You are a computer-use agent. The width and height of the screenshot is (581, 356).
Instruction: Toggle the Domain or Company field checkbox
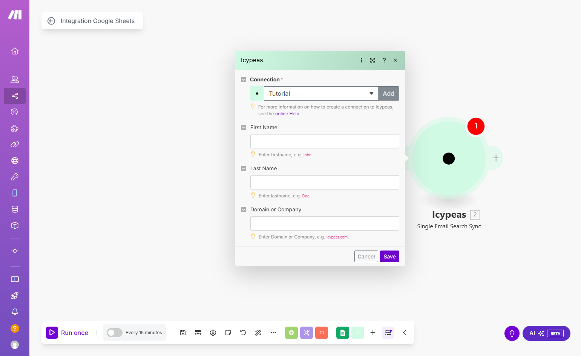click(244, 209)
